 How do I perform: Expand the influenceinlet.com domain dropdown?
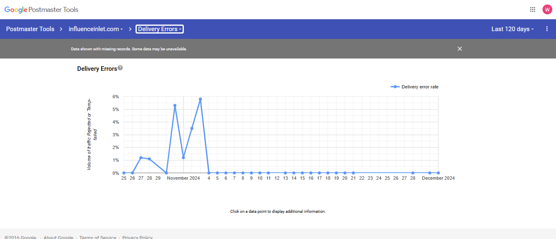click(x=96, y=29)
